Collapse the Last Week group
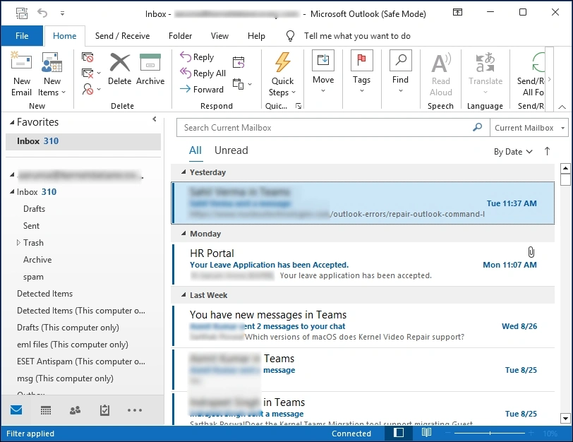Screen dimensions: 573x442 pyautogui.click(x=183, y=294)
